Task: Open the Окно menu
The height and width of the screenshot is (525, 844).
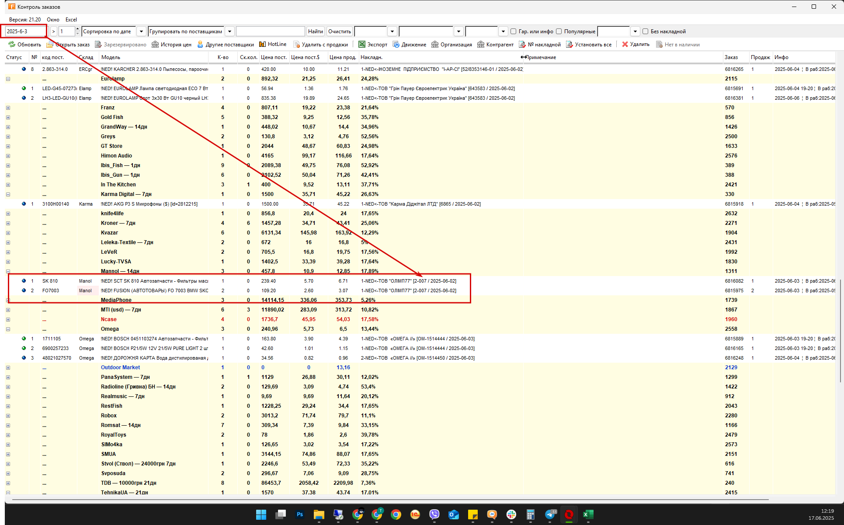Action: tap(53, 20)
